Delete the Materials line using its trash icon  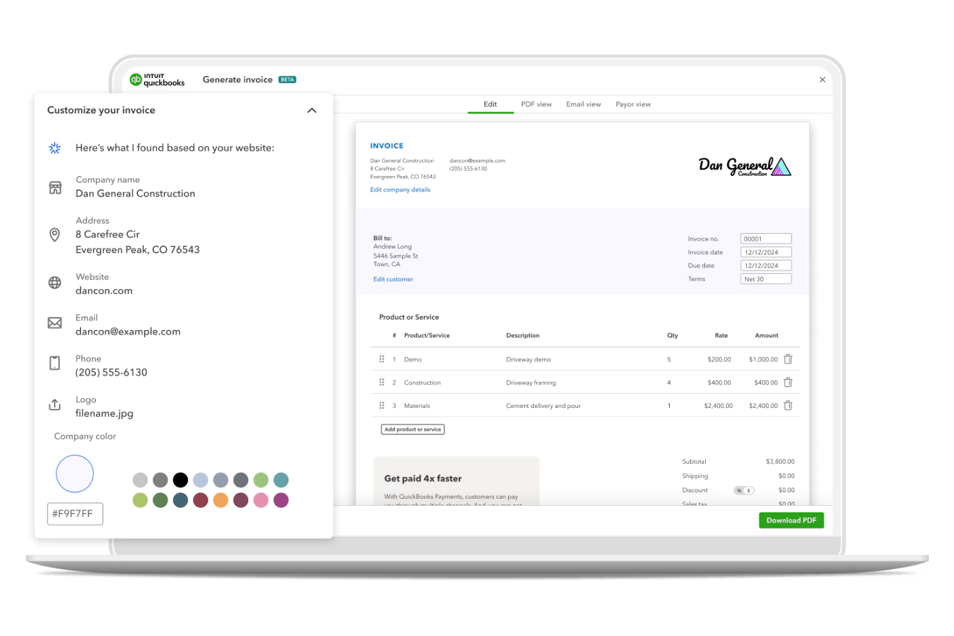click(x=788, y=405)
